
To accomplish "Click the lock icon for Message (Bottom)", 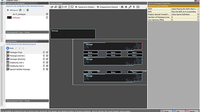I will click(x=44, y=59).
